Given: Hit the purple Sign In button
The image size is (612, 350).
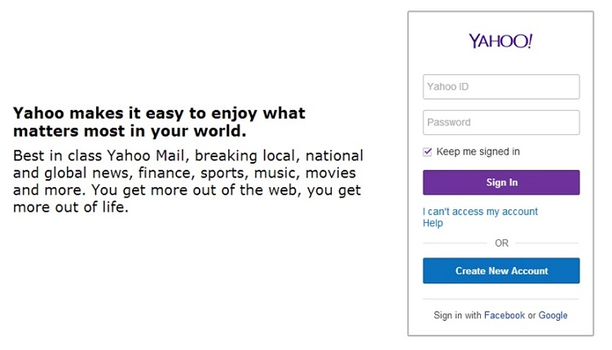Looking at the screenshot, I should click(x=501, y=182).
